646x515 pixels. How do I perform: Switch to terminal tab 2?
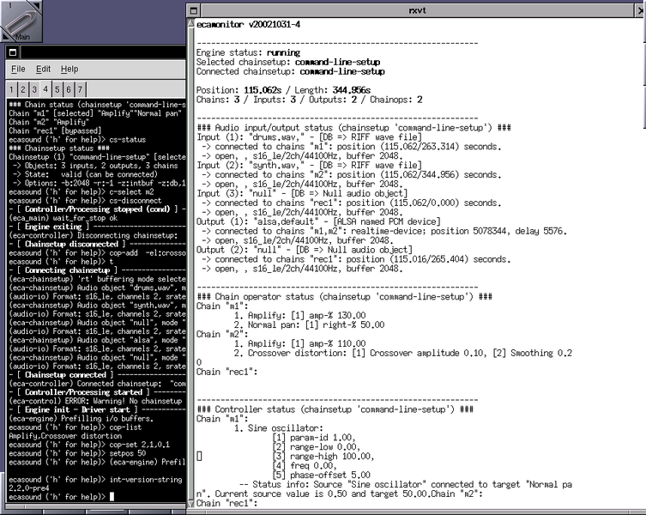coord(23,89)
